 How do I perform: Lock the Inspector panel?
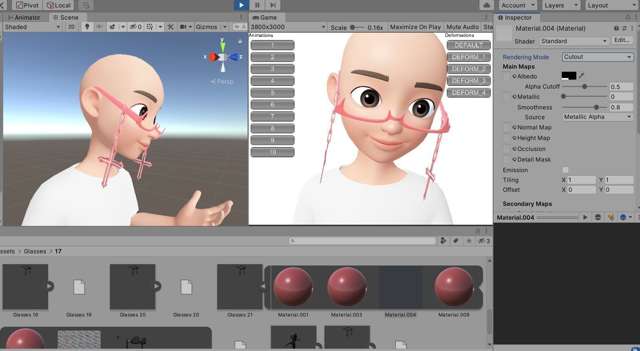(628, 17)
